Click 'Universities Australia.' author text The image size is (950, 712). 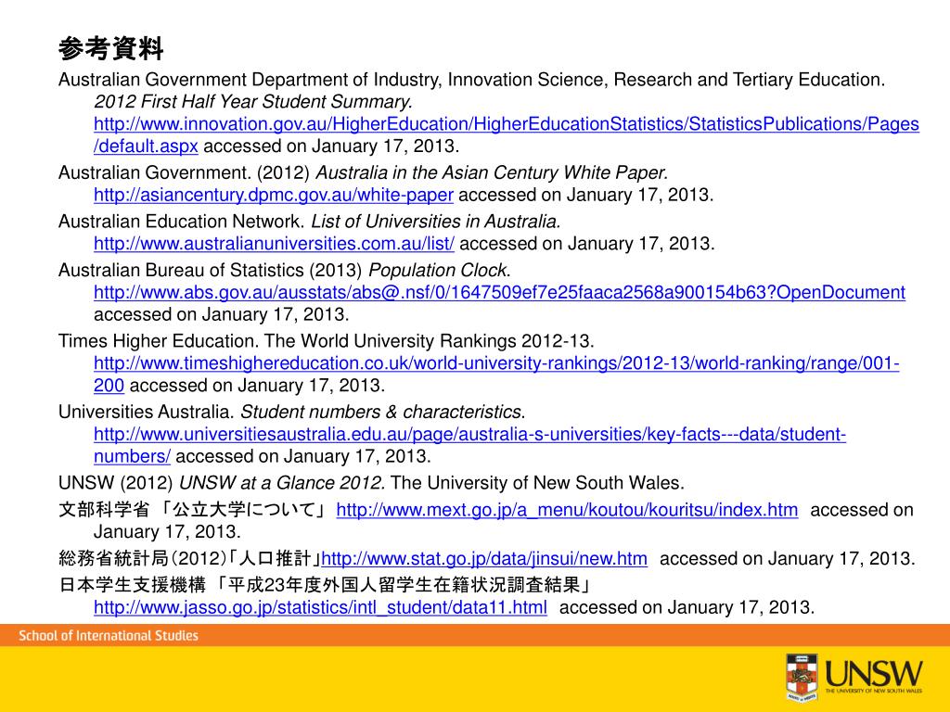pyautogui.click(x=147, y=412)
